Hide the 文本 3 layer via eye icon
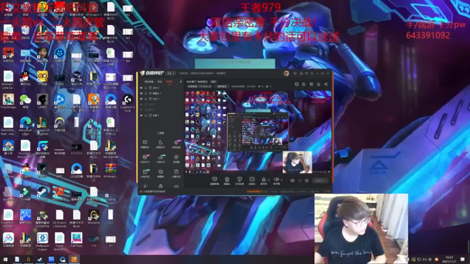Viewport: 470px width, 264px height. pyautogui.click(x=141, y=88)
